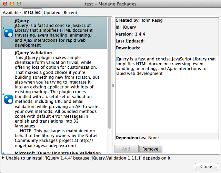Select the jQuery Validation package title
Screen dimensions: 221x173
33,52
